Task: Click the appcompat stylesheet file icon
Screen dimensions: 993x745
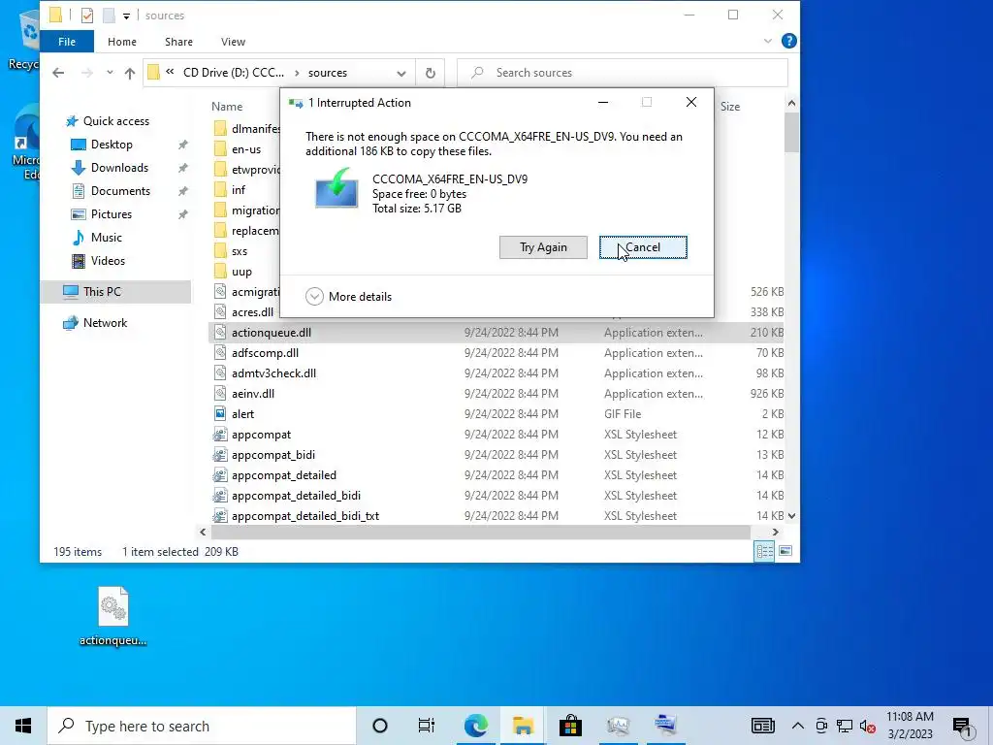Action: 220,435
